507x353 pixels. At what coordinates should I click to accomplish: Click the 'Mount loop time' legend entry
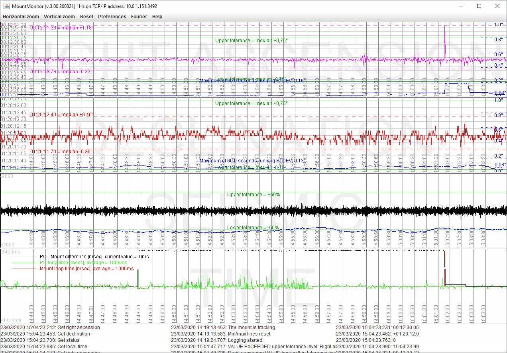[86, 269]
